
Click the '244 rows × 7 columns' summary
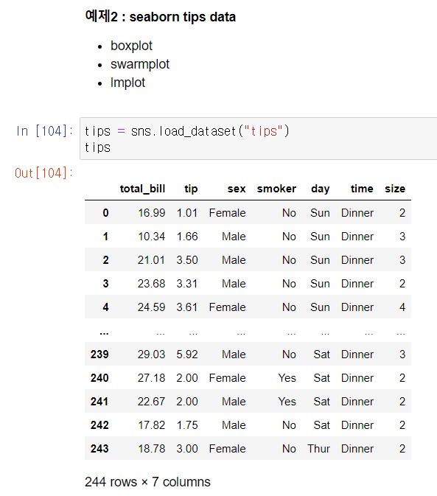[x=147, y=482]
